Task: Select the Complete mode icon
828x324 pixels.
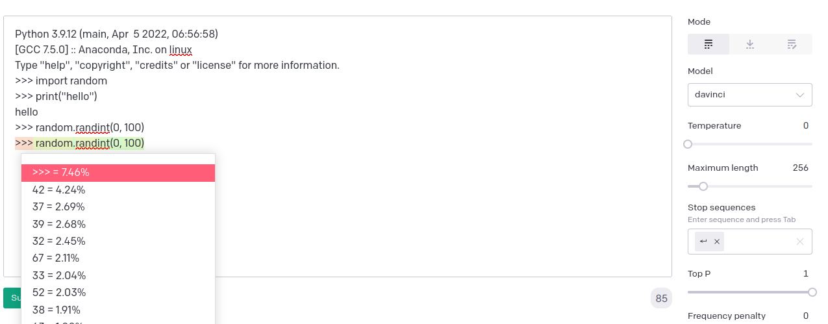Action: pos(709,44)
